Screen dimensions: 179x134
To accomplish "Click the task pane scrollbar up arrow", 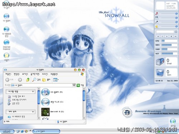I will coord(39,89).
